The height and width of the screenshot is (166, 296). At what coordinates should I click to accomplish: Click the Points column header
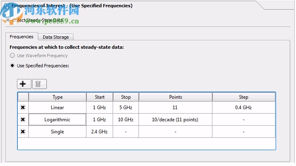(x=175, y=97)
